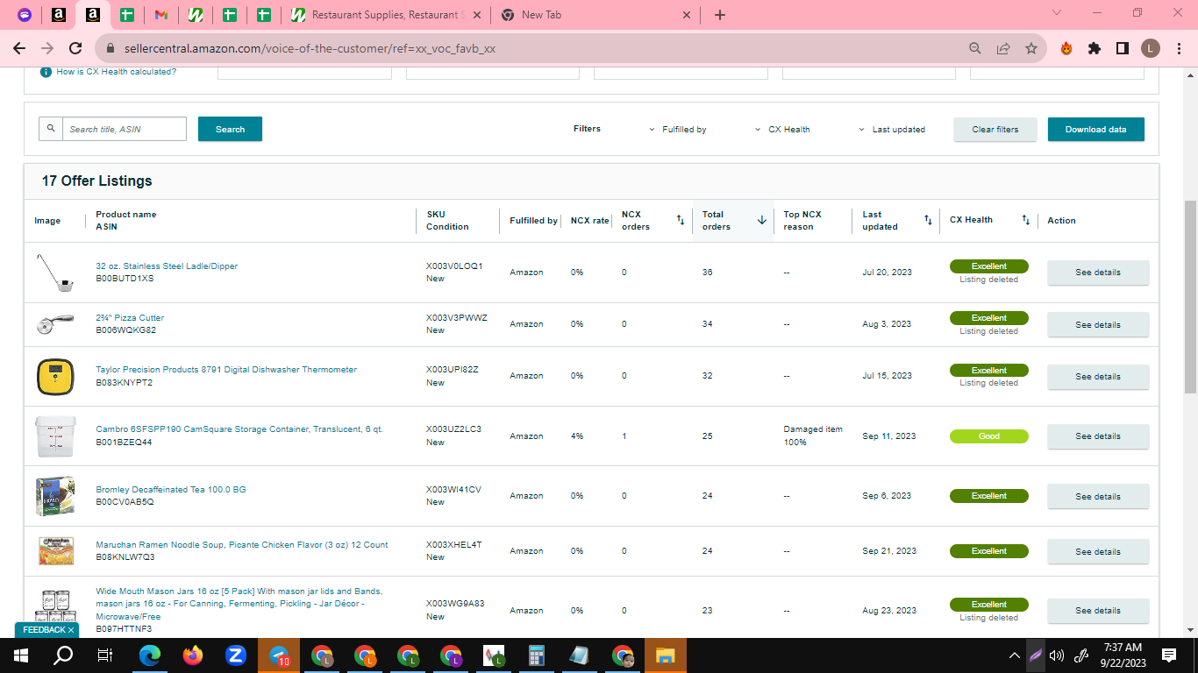Expand the CX Health filter dropdown

[x=782, y=130]
